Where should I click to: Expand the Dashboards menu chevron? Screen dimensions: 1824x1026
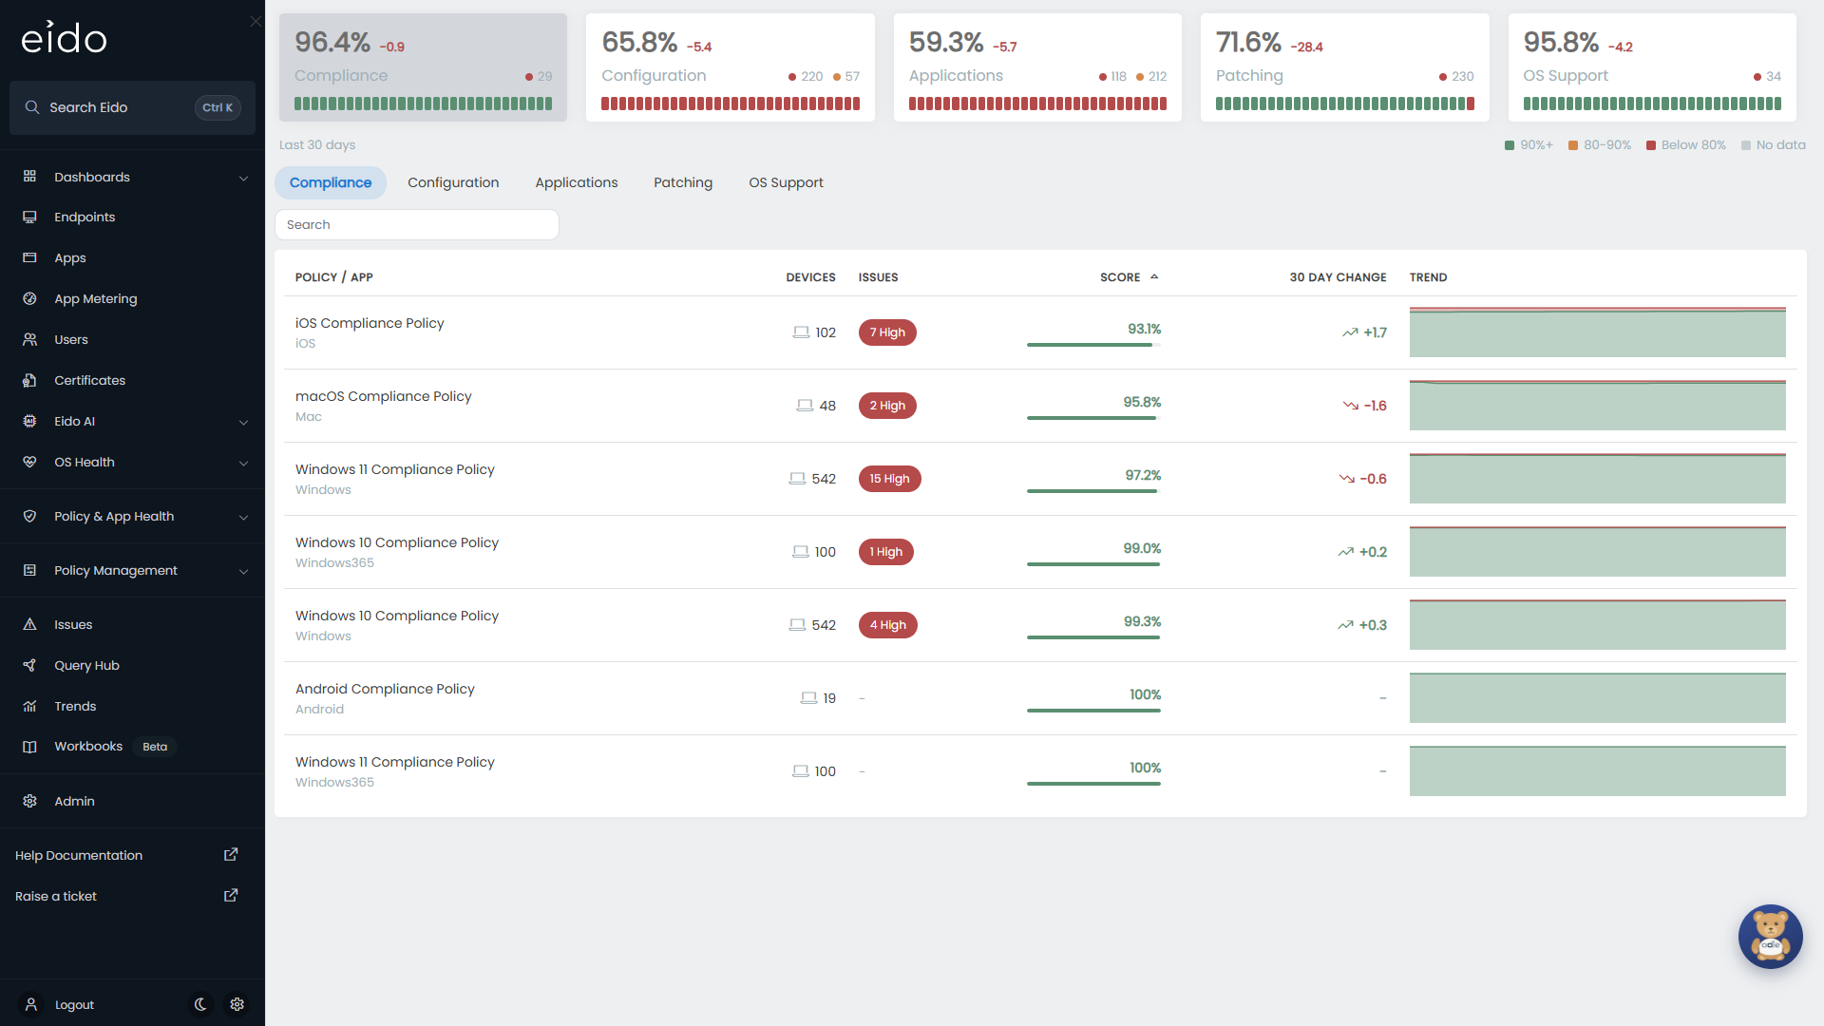[243, 178]
